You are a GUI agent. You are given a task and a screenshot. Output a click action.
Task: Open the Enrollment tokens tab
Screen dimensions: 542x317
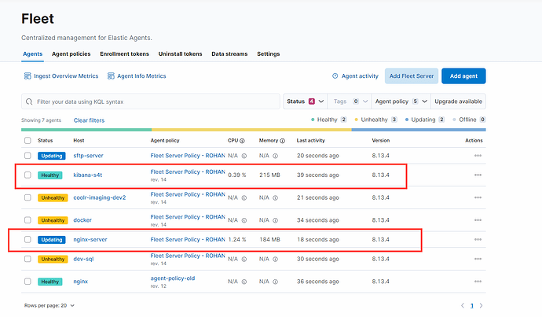(125, 54)
